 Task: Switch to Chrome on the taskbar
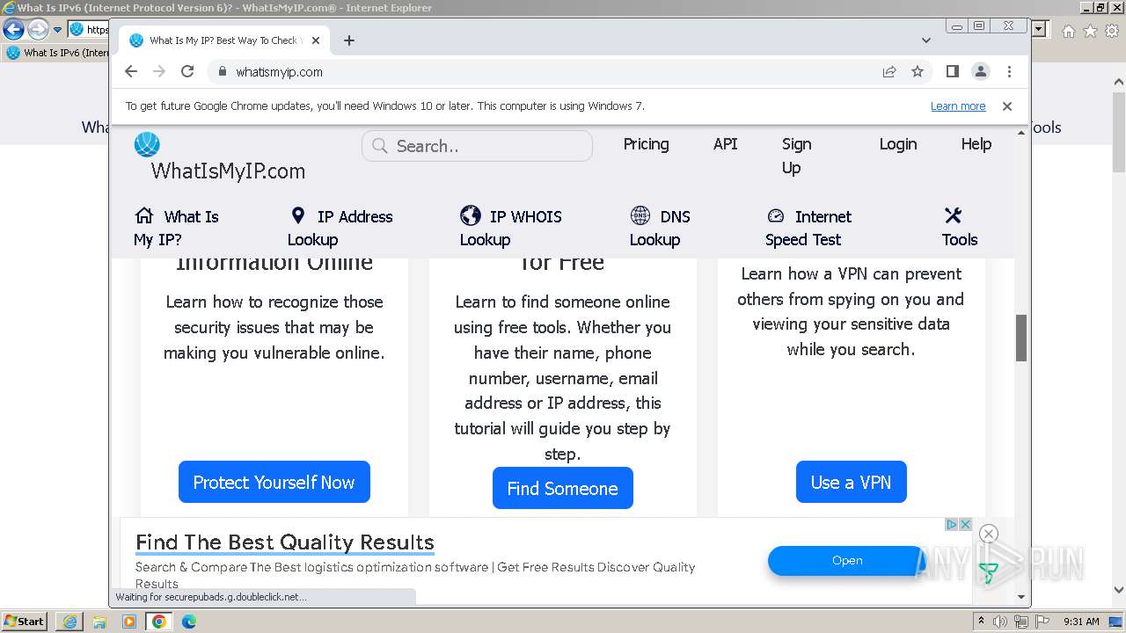click(159, 622)
